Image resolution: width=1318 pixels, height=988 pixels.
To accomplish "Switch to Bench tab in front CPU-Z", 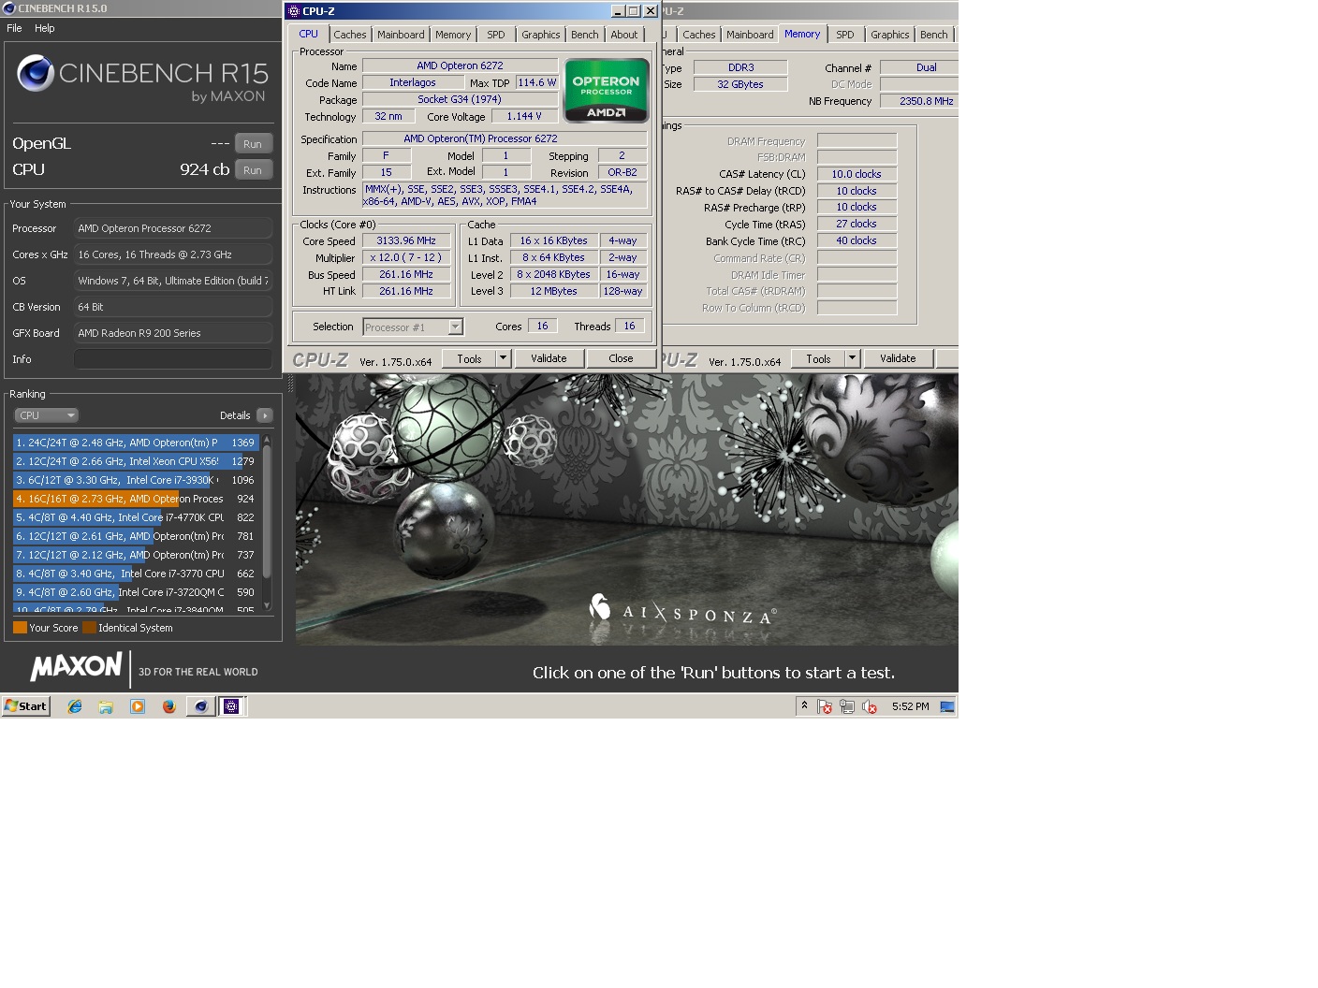I will 585,35.
